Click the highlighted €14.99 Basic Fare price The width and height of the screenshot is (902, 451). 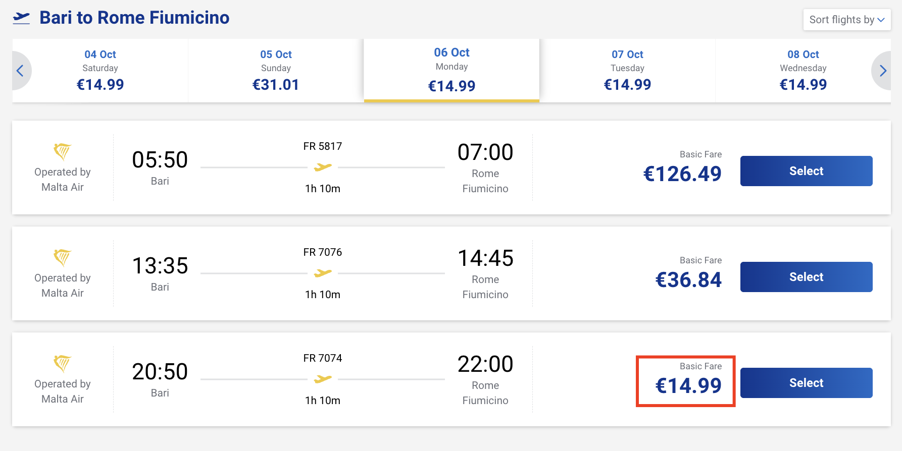pos(688,386)
